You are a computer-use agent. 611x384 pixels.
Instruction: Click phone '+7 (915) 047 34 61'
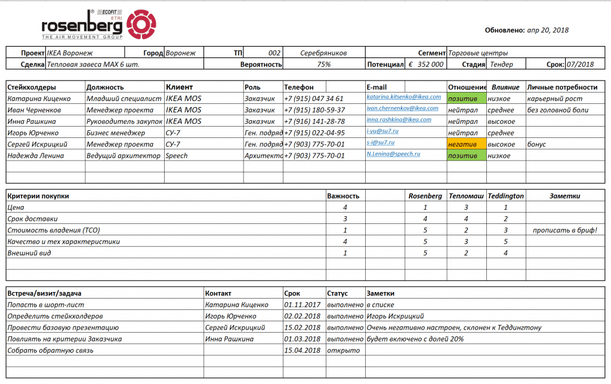pyautogui.click(x=314, y=99)
